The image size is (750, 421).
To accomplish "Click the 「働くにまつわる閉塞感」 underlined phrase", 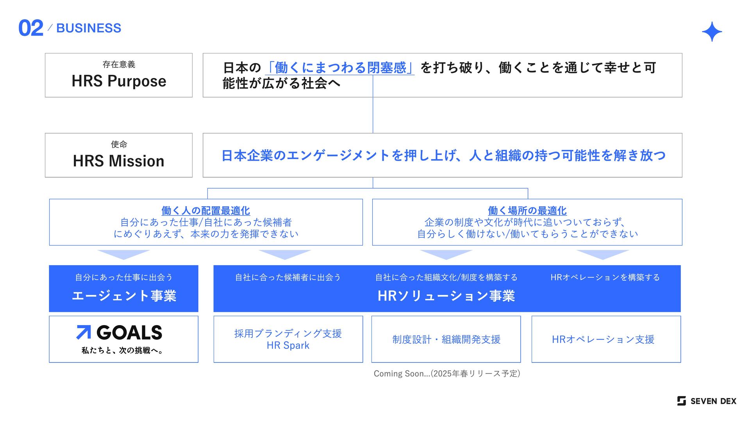I will [339, 68].
